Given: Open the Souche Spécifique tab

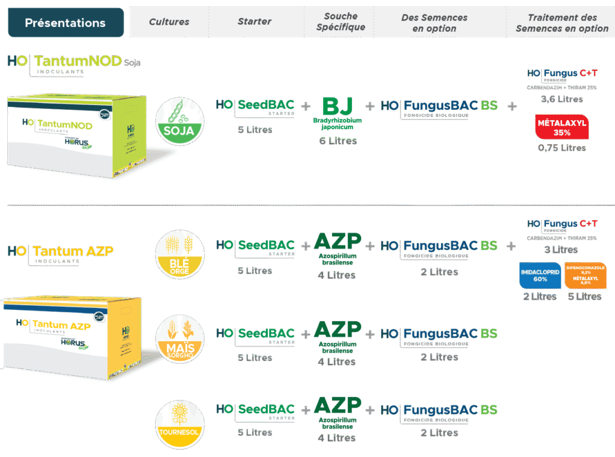Looking at the screenshot, I should point(341,22).
